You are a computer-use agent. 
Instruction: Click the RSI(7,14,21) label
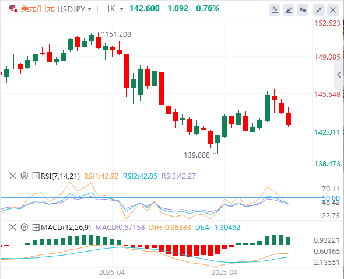coord(60,176)
